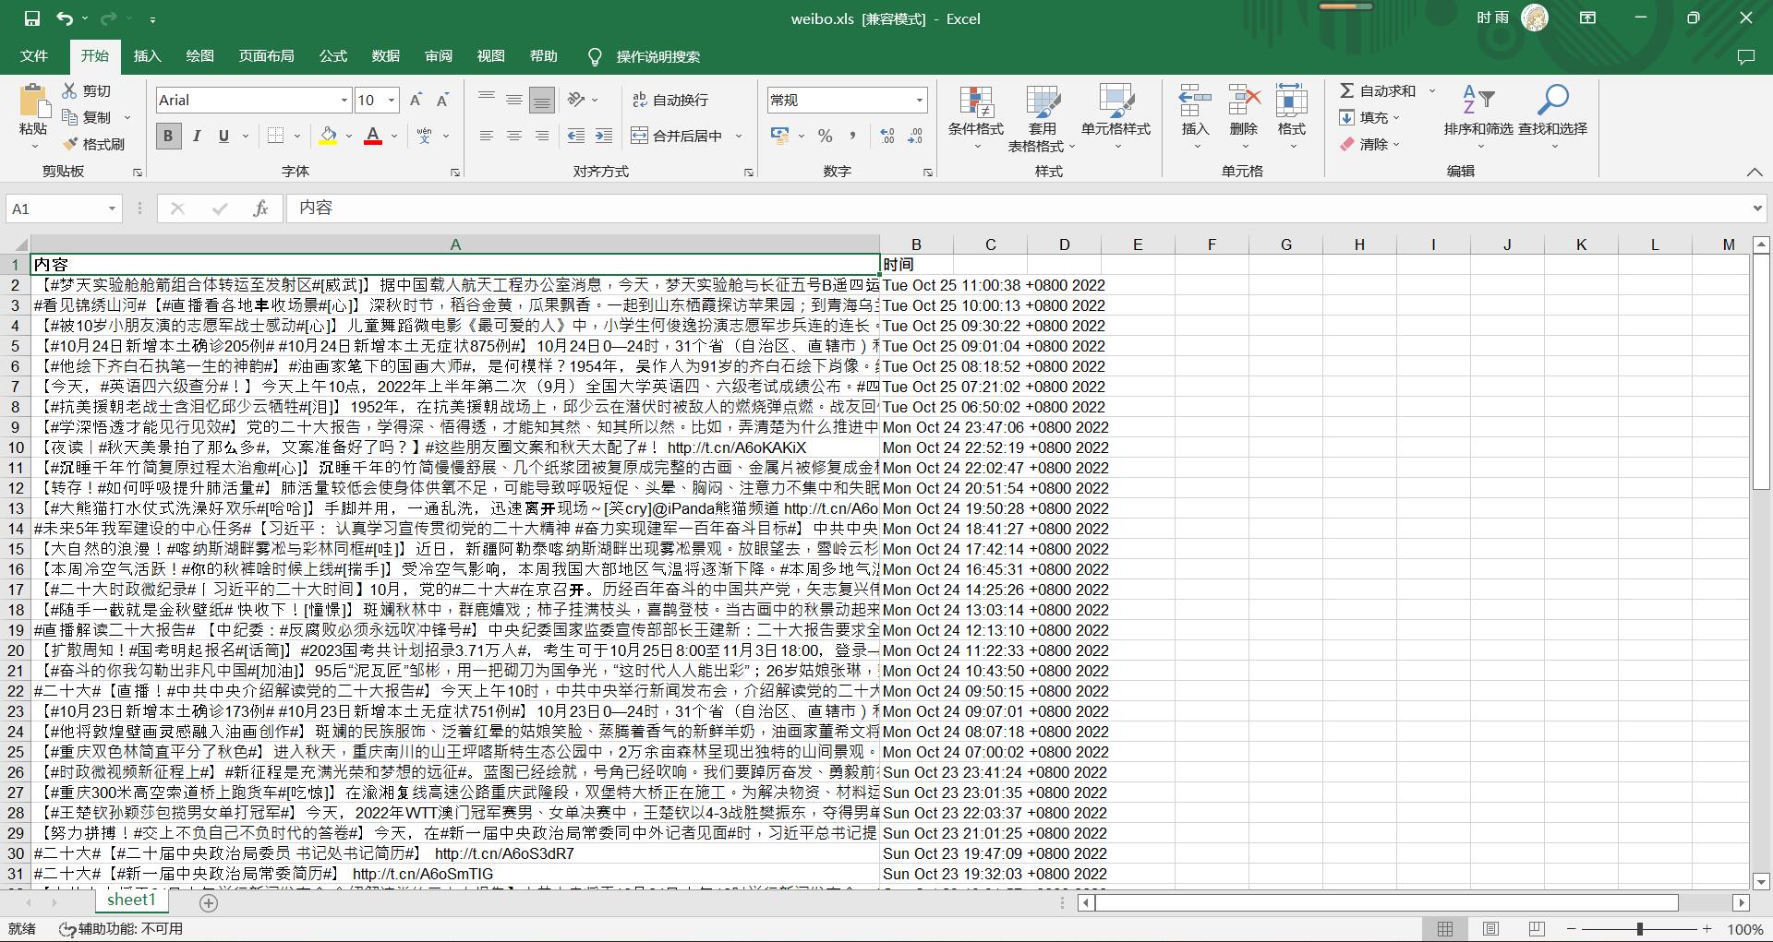This screenshot has height=942, width=1773.
Task: Select the sheet1 worksheet tab
Action: pyautogui.click(x=131, y=900)
